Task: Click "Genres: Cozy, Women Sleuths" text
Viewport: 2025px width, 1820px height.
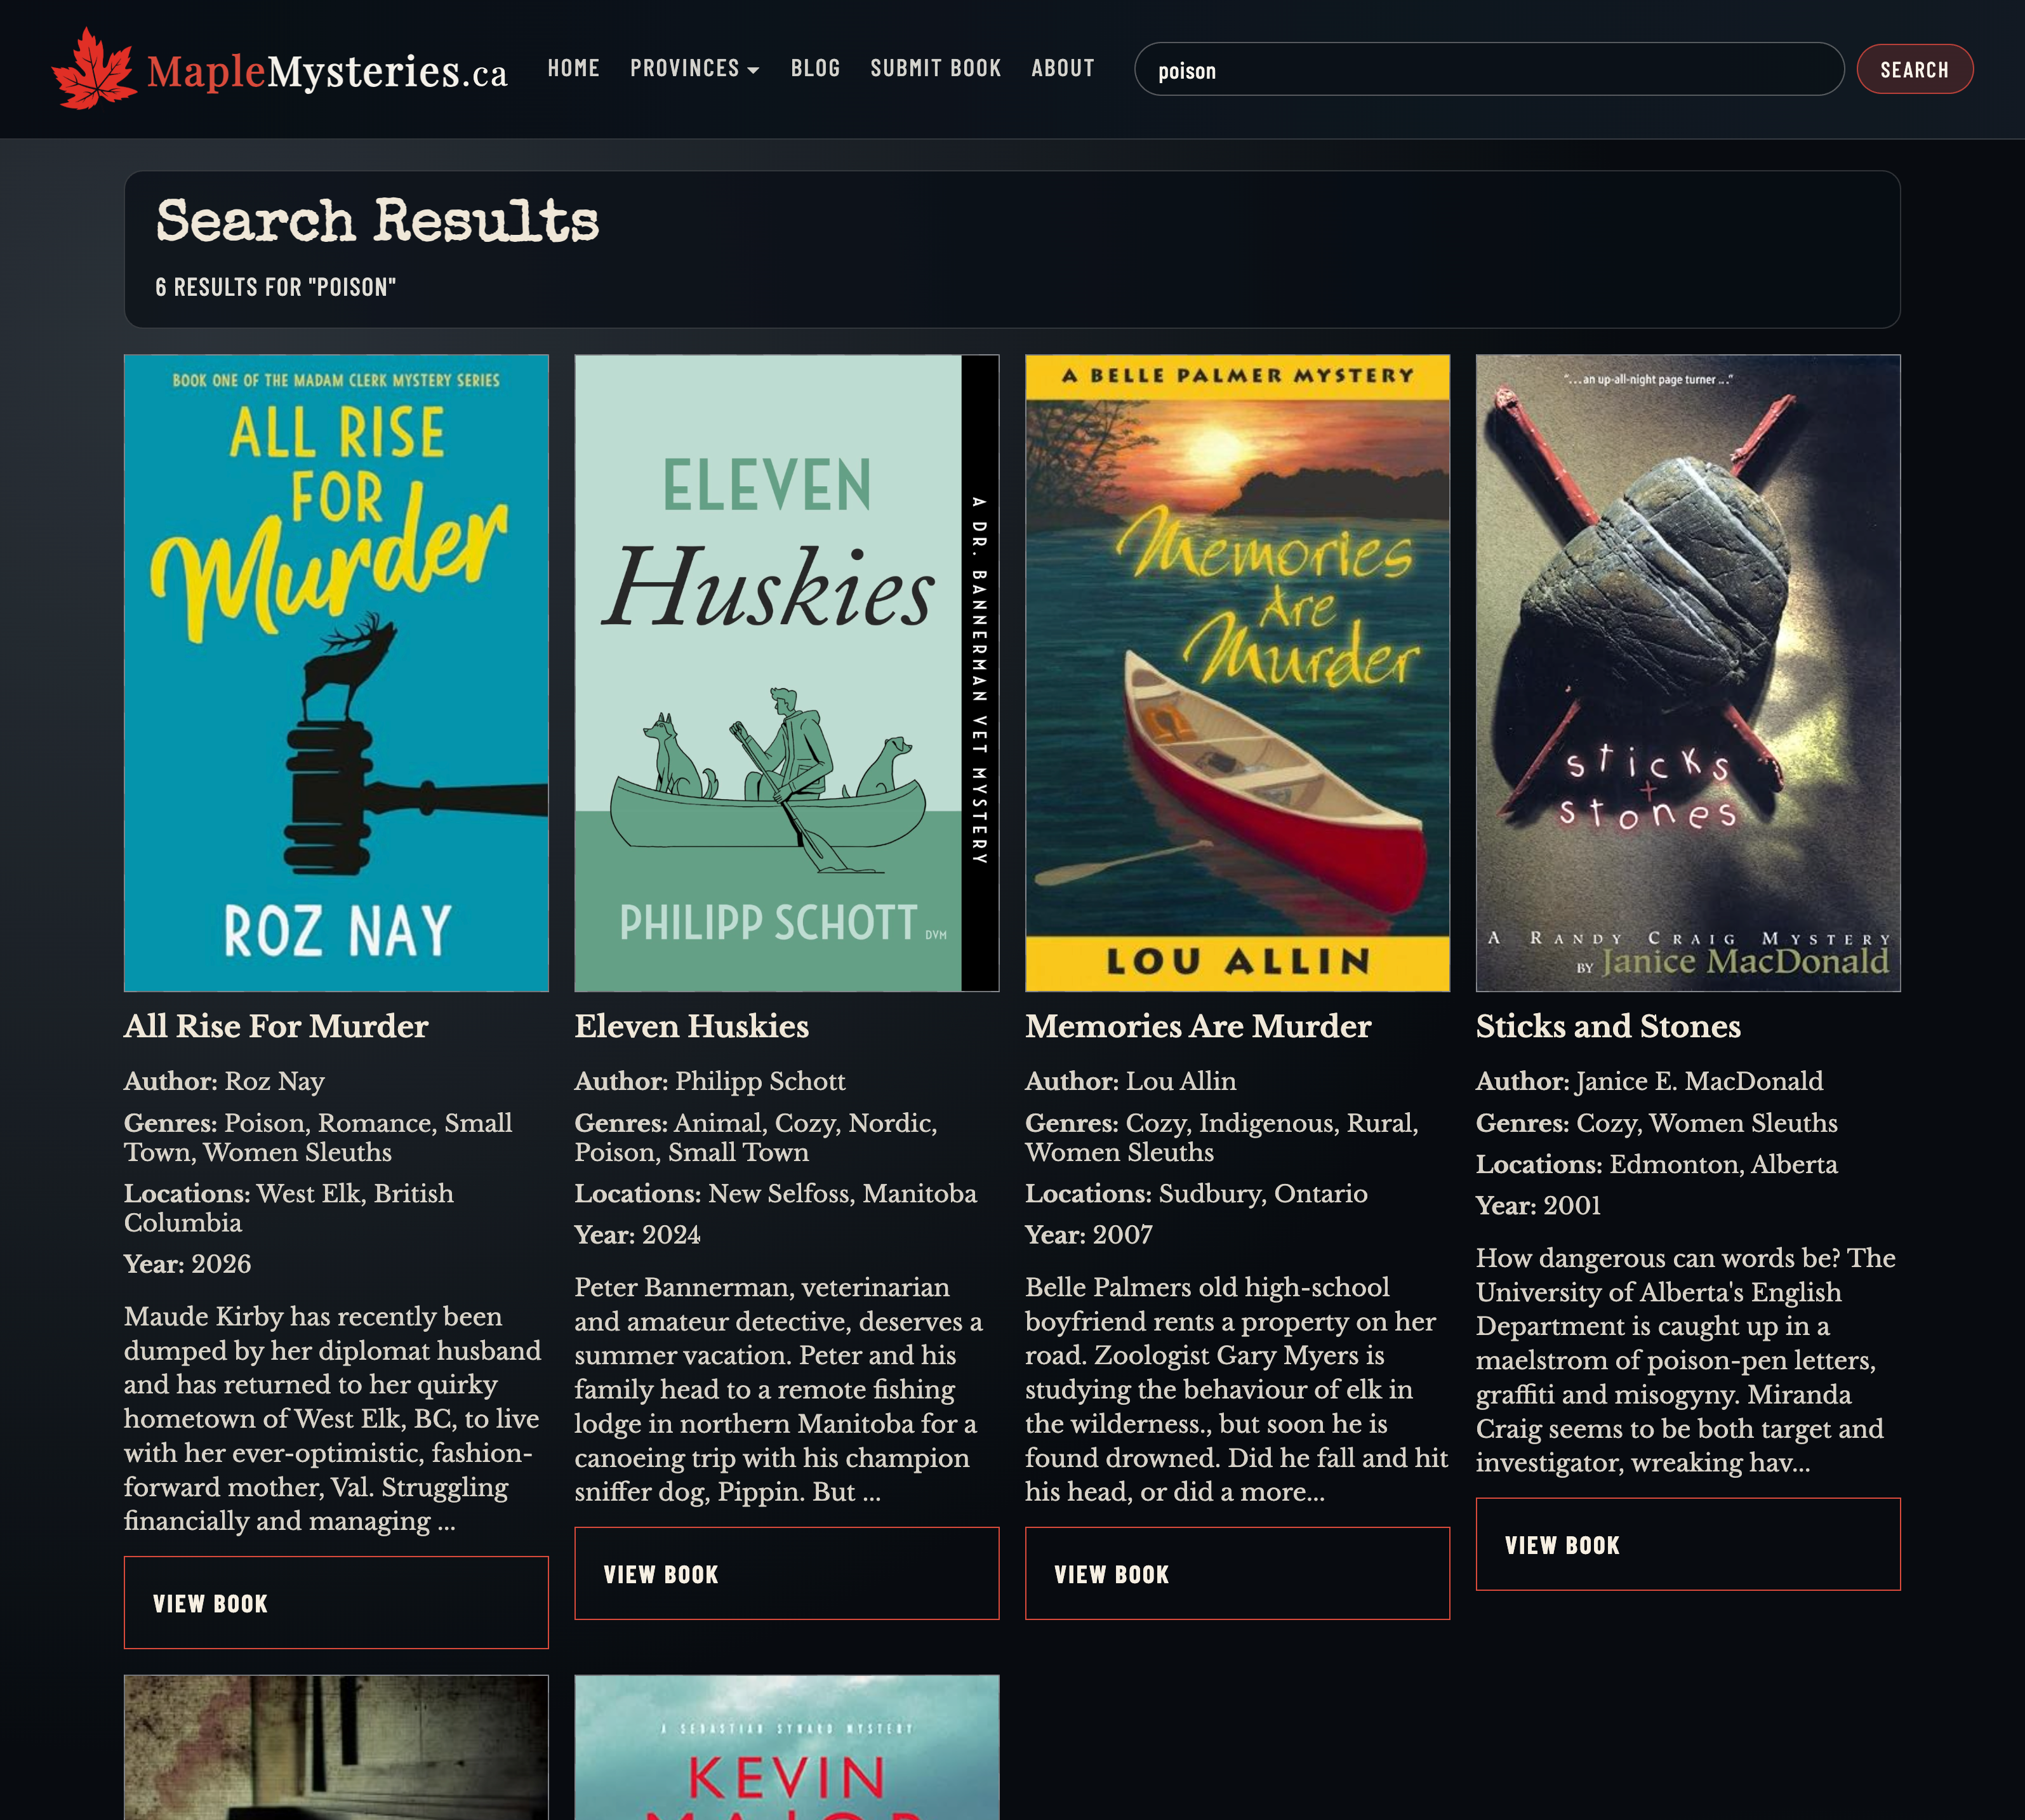Action: pos(1656,1123)
